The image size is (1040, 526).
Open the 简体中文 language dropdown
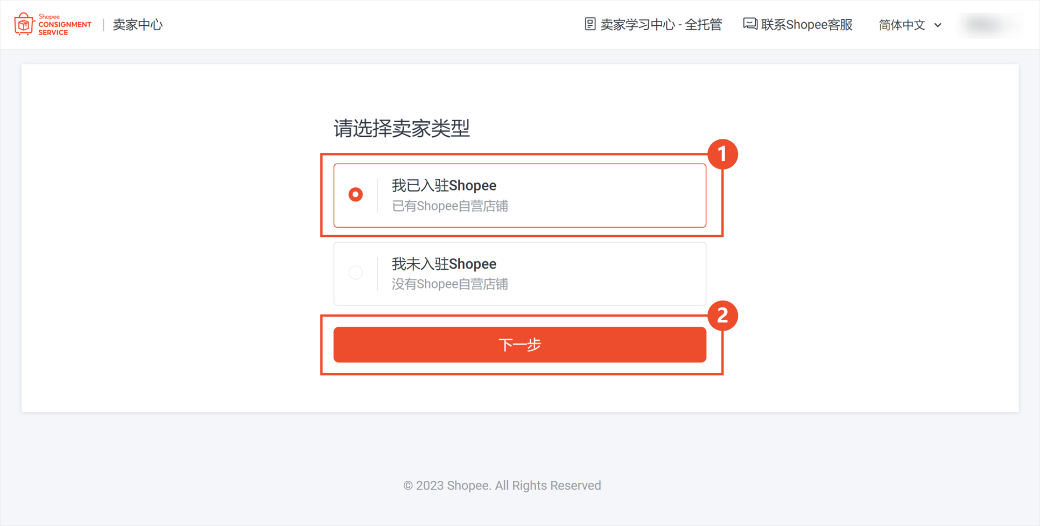click(910, 25)
